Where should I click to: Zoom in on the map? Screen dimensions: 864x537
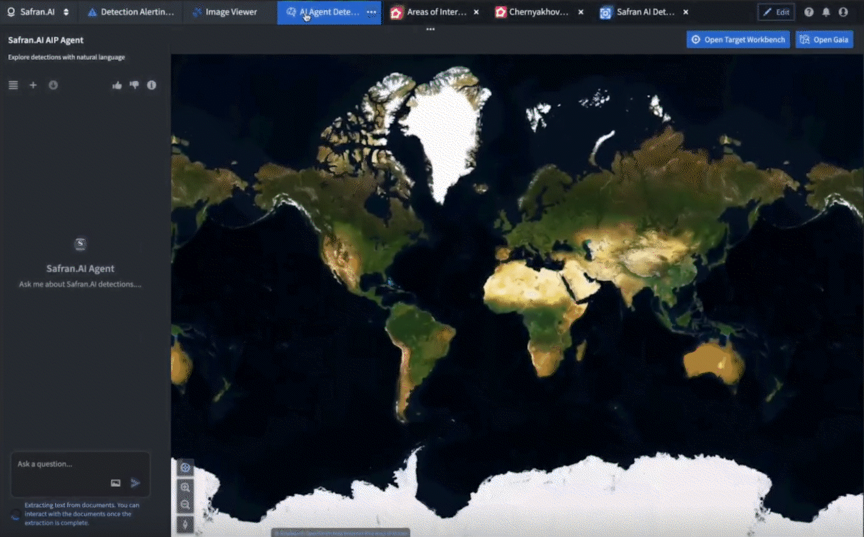point(185,487)
